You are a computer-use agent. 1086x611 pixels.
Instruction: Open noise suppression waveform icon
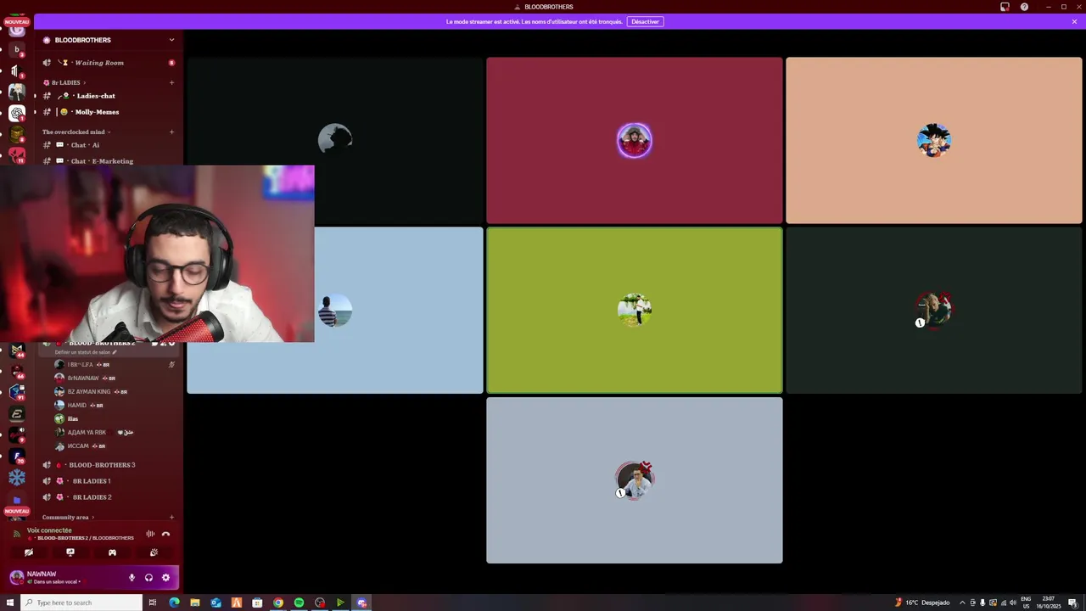(150, 534)
